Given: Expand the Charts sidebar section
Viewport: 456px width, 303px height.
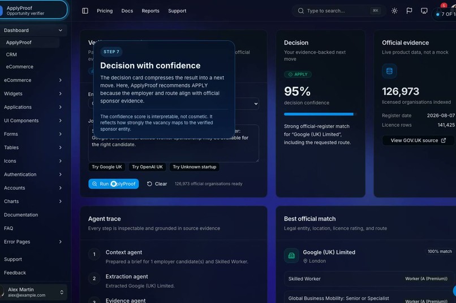Looking at the screenshot, I should tap(33, 201).
